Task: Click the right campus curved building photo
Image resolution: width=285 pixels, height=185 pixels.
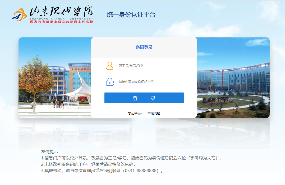Action: [x=233, y=77]
